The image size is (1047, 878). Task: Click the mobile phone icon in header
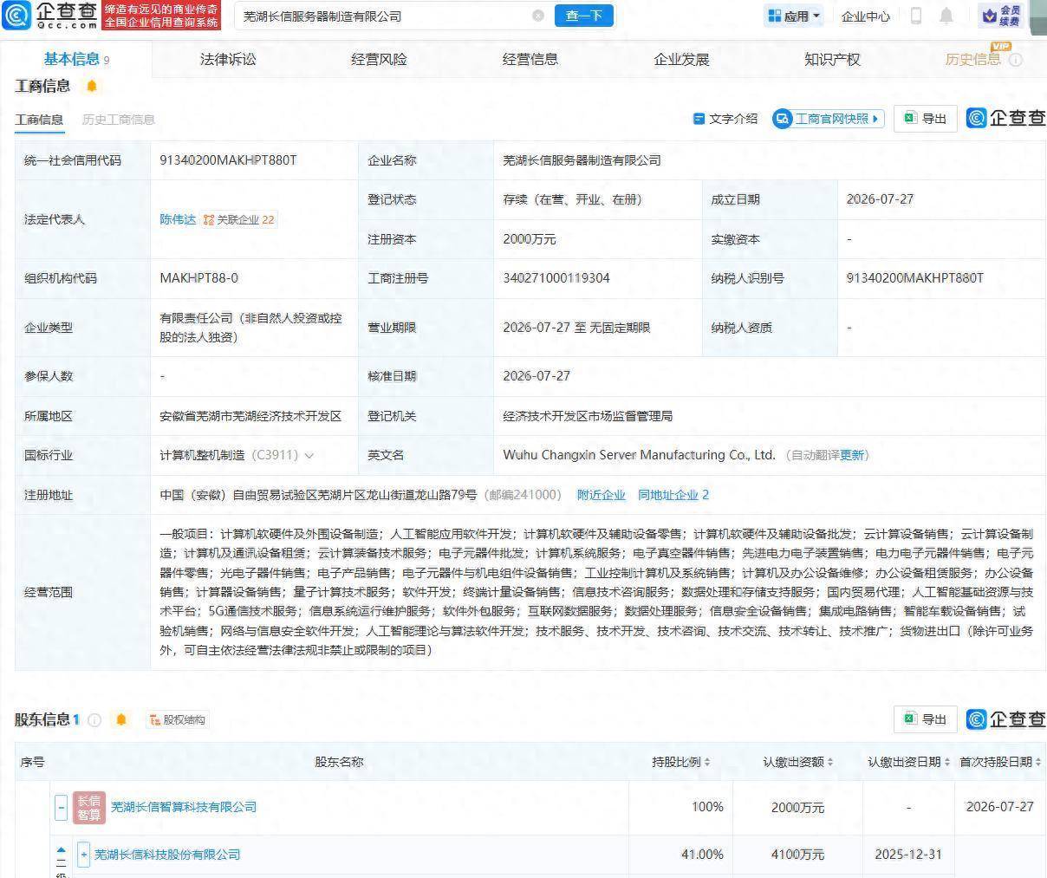point(915,16)
